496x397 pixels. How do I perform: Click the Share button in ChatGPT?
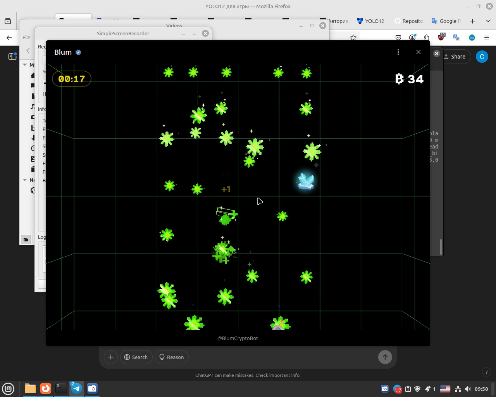click(455, 57)
